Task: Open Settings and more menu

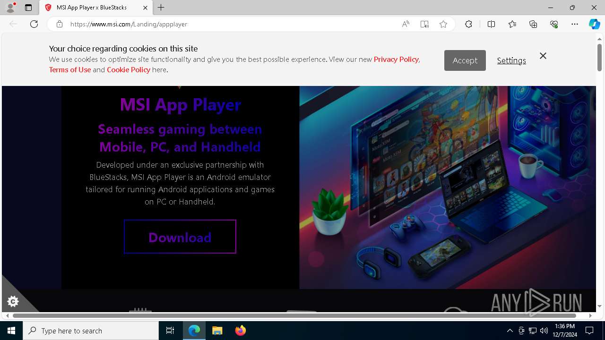Action: click(x=575, y=24)
